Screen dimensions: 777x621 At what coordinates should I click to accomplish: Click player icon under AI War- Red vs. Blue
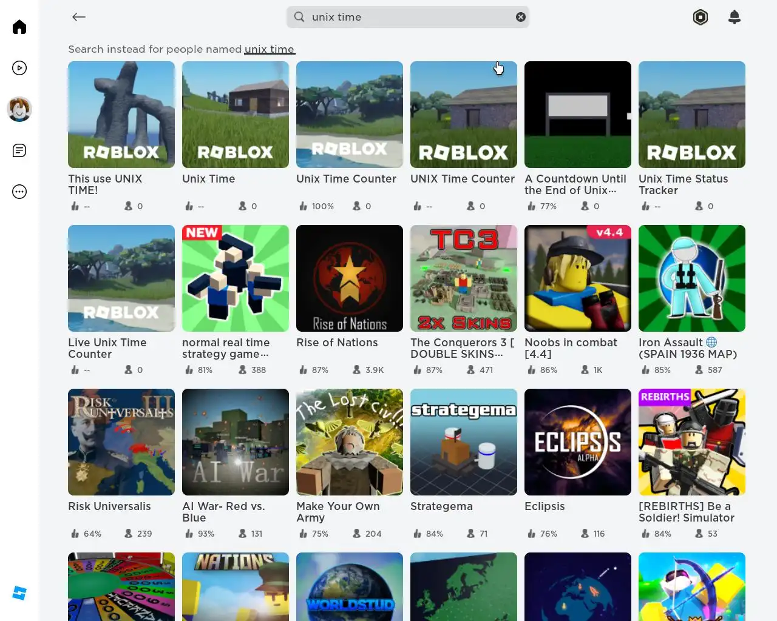[242, 534]
